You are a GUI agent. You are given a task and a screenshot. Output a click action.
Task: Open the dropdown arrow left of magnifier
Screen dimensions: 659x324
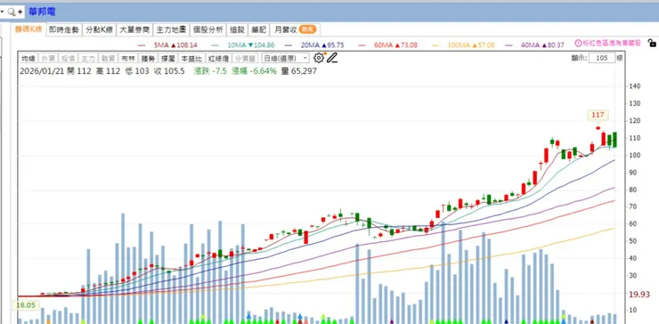[2, 12]
